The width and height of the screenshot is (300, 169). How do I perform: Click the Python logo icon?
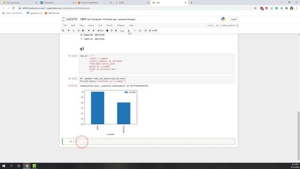click(223, 19)
